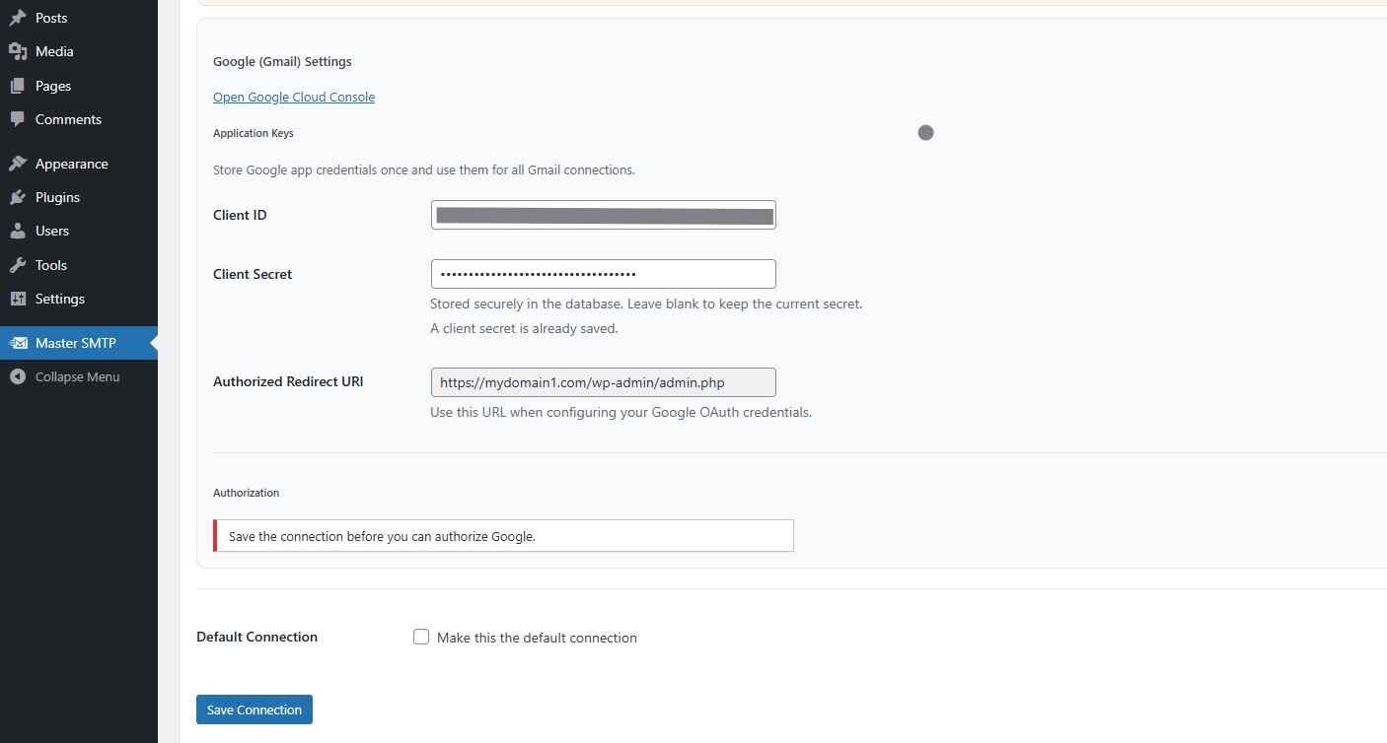Click the Settings sliders icon
Viewport: 1387px width, 743px height.
[x=17, y=299]
